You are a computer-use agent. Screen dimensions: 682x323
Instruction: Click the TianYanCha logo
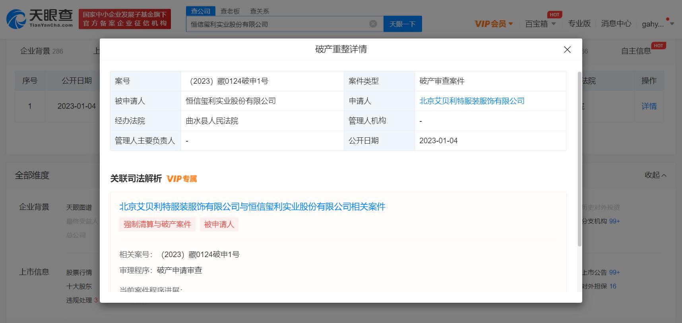click(40, 19)
